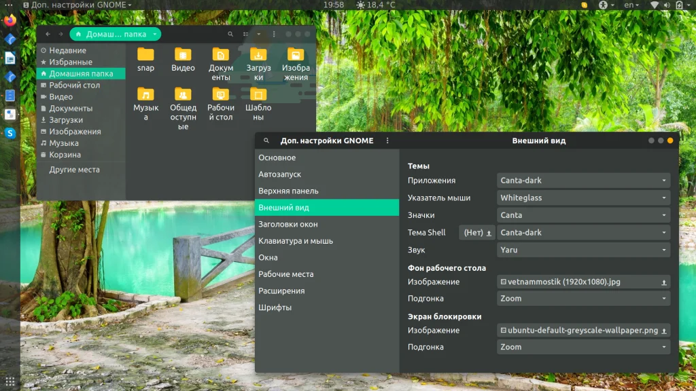This screenshot has height=391, width=696.
Task: Click the (Нет) Shell theme upload button
Action: point(477,233)
